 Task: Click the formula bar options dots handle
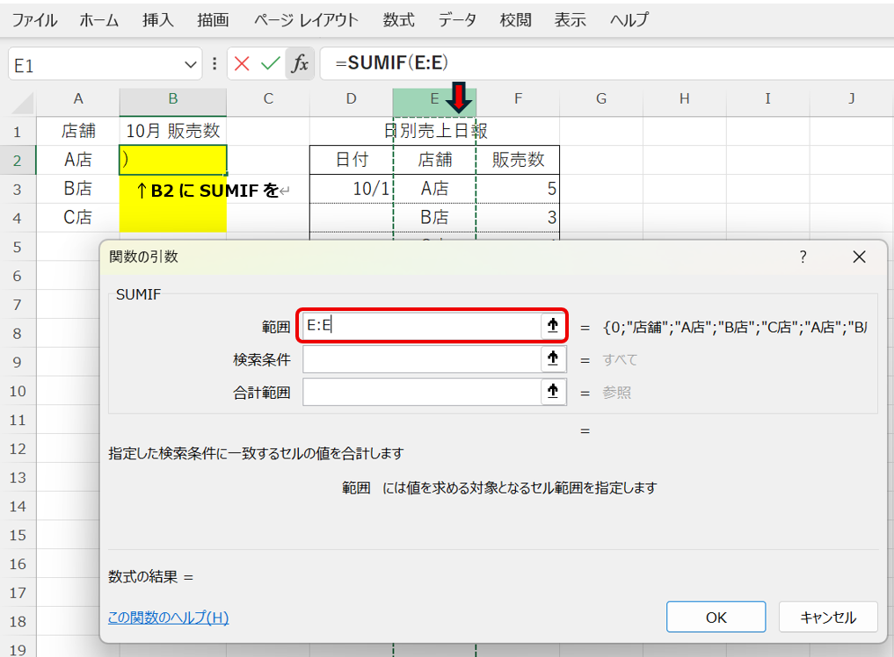tap(215, 64)
